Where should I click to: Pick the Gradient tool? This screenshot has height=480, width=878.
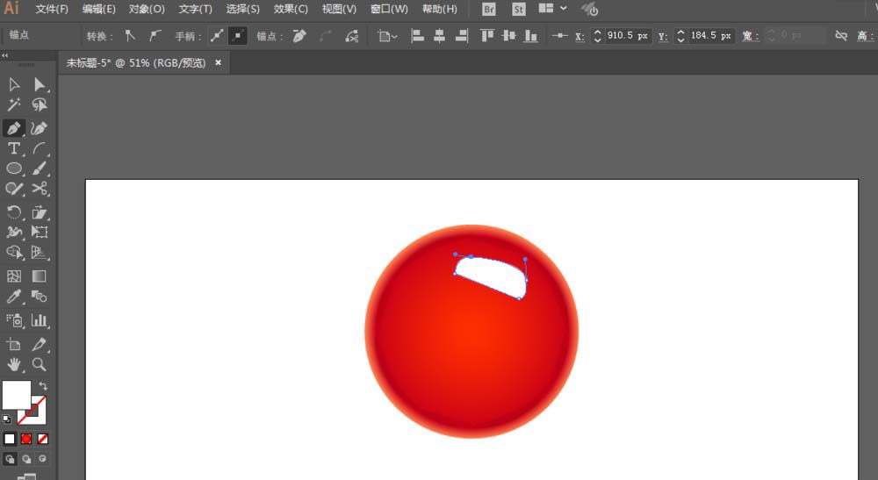[39, 276]
